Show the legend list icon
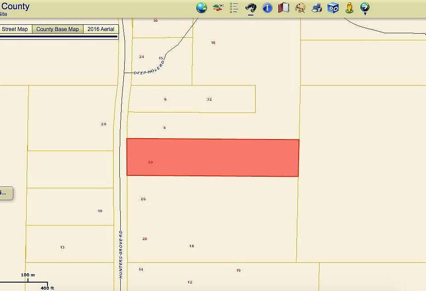This screenshot has width=426, height=291. [x=234, y=8]
